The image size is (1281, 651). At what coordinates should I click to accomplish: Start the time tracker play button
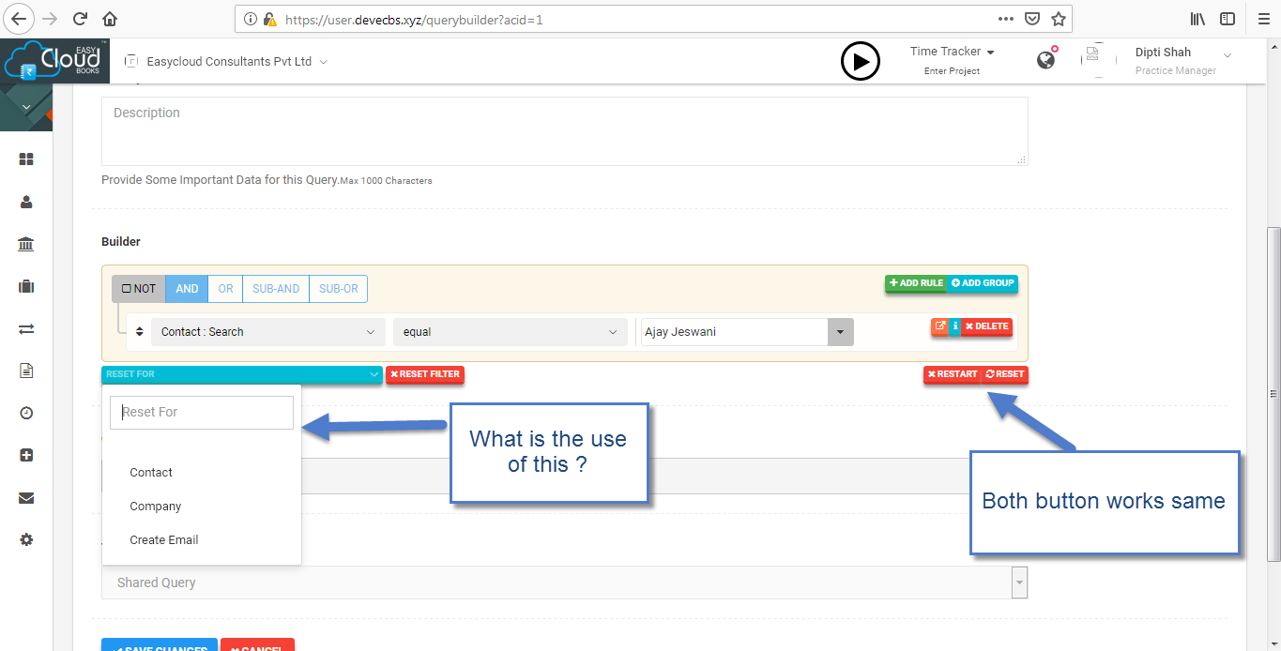pos(860,62)
